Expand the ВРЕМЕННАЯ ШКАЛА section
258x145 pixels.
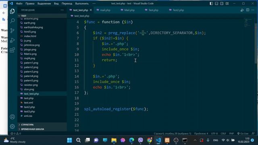point(42,129)
